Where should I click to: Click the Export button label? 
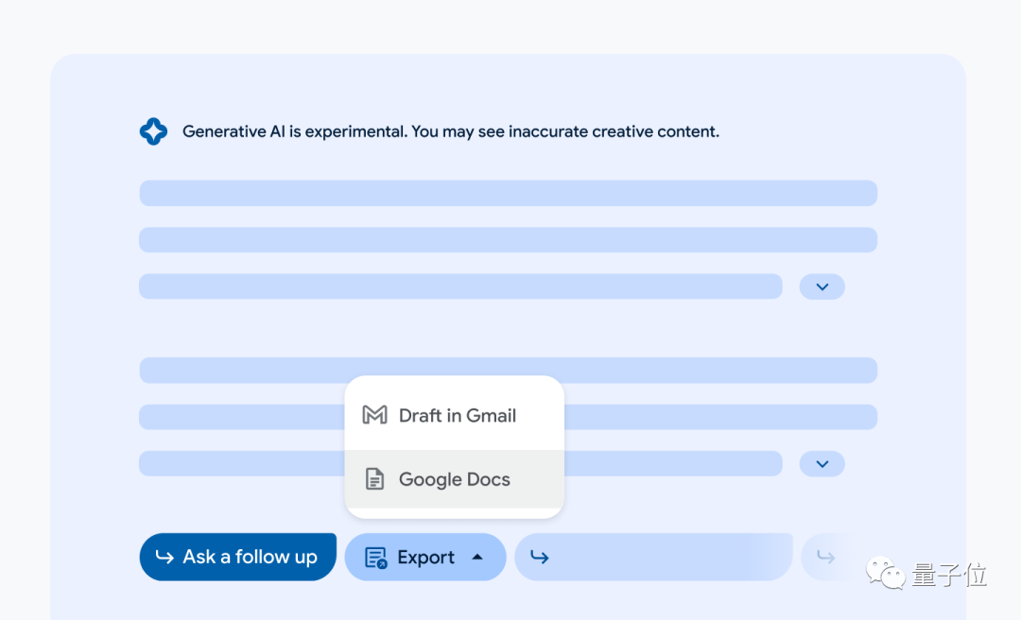[425, 558]
